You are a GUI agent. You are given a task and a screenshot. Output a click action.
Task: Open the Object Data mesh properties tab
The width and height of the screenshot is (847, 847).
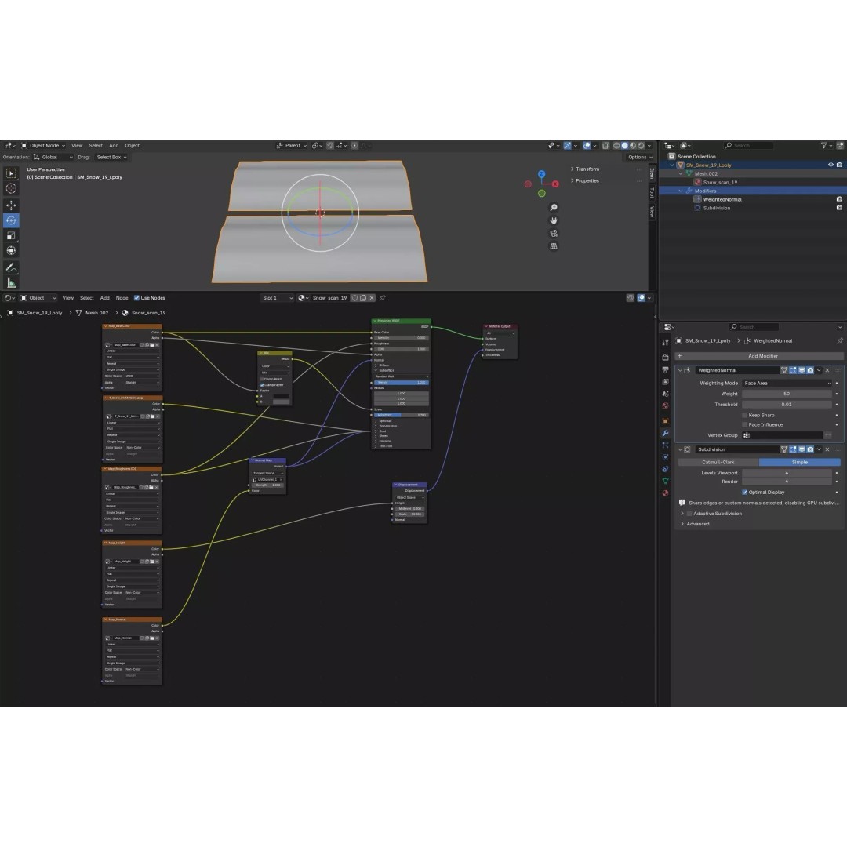point(666,481)
